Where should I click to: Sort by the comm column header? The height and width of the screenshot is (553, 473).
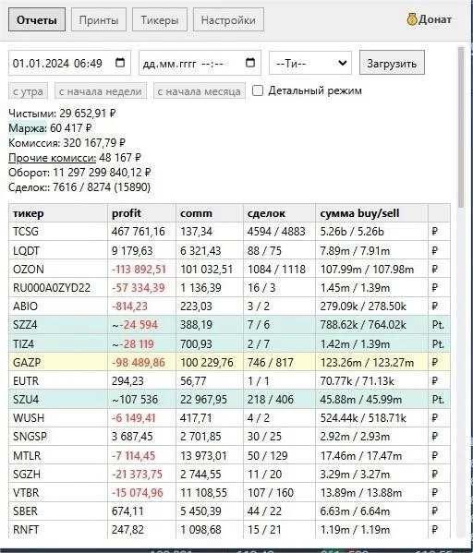[x=210, y=213]
